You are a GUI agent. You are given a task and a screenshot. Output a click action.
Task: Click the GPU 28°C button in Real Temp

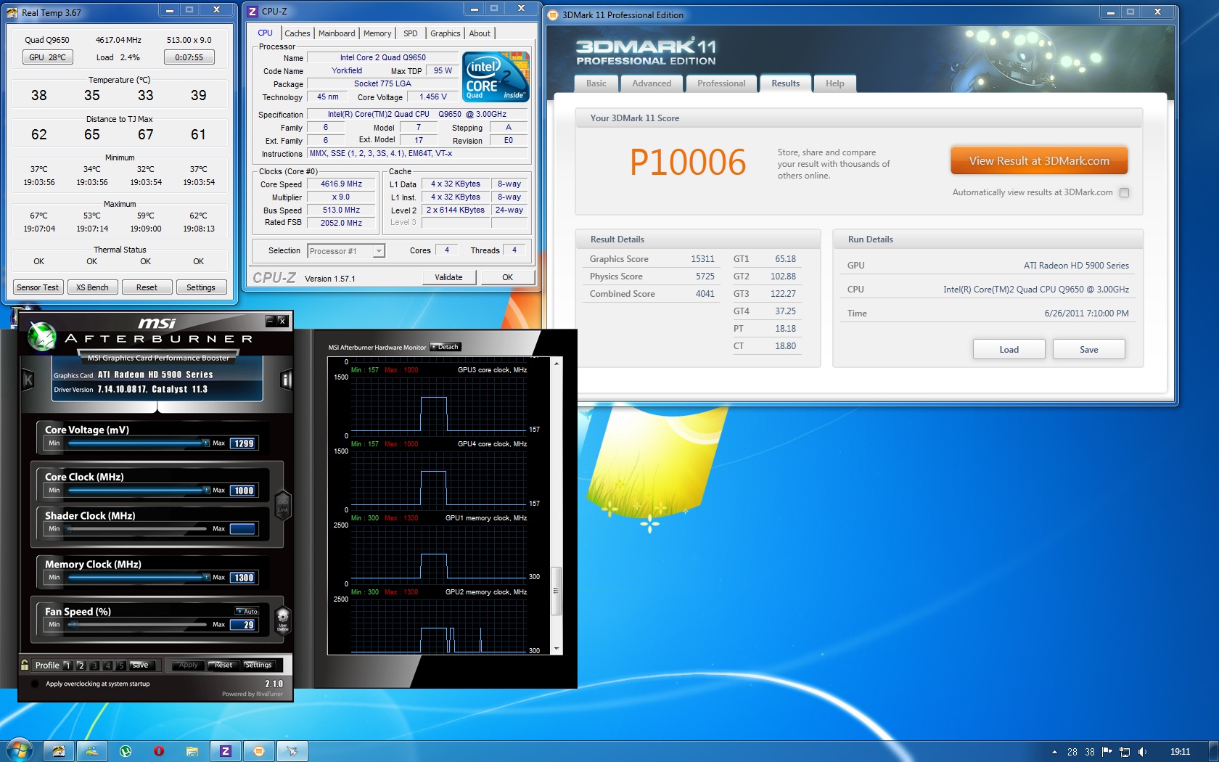(48, 57)
